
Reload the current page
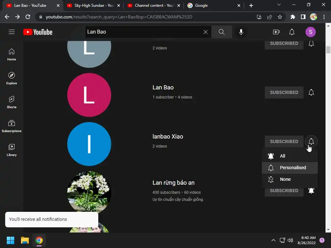point(28,17)
